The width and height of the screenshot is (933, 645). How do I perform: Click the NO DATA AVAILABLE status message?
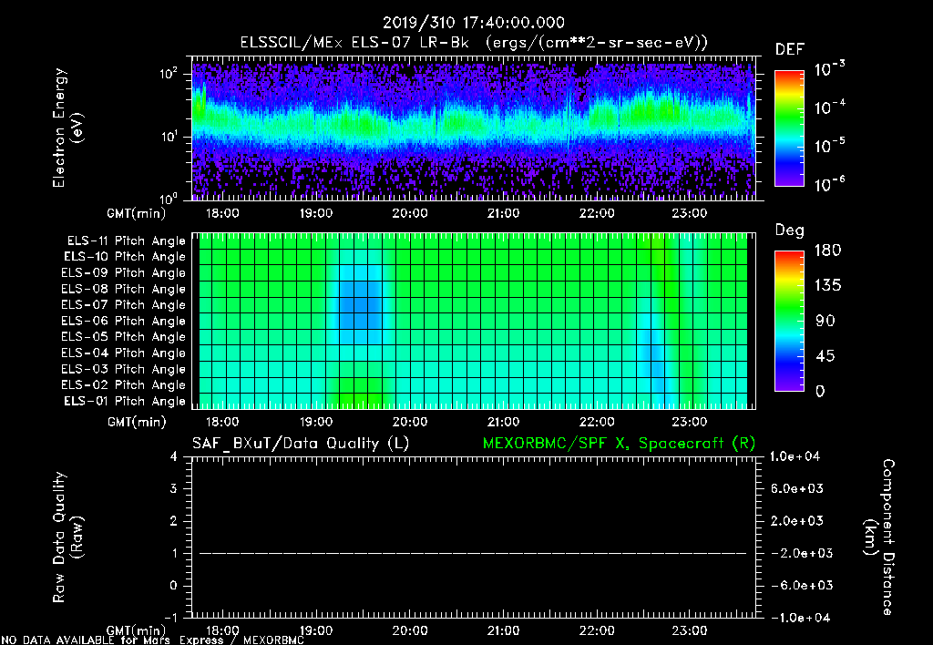coord(152,640)
